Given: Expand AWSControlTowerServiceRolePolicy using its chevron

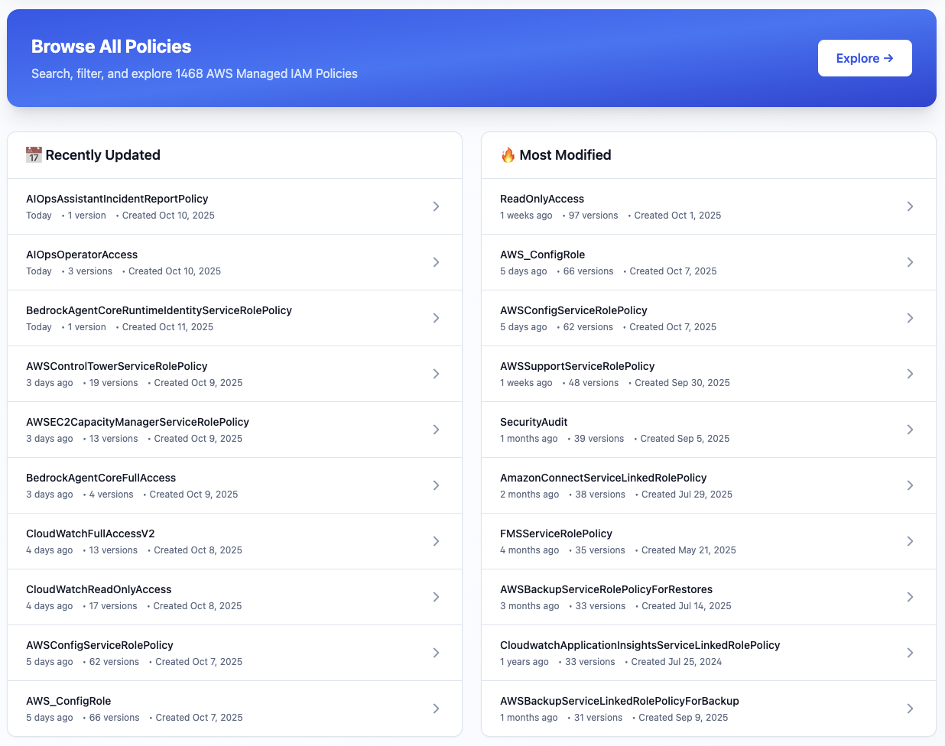Looking at the screenshot, I should coord(436,374).
